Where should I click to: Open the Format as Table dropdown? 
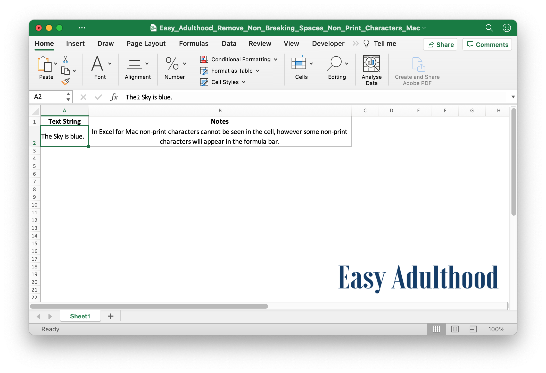pyautogui.click(x=258, y=71)
